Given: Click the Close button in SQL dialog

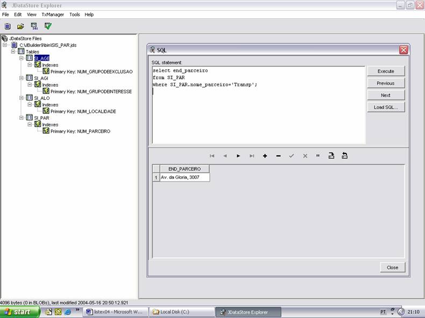Looking at the screenshot, I should [393, 268].
